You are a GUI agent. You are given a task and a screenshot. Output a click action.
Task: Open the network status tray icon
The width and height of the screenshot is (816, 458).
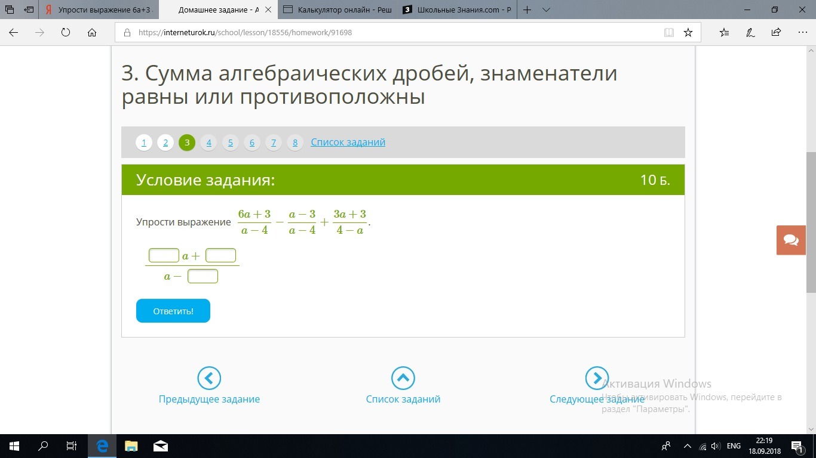pos(703,446)
